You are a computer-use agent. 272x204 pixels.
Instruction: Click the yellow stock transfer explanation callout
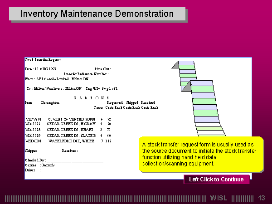200,154
